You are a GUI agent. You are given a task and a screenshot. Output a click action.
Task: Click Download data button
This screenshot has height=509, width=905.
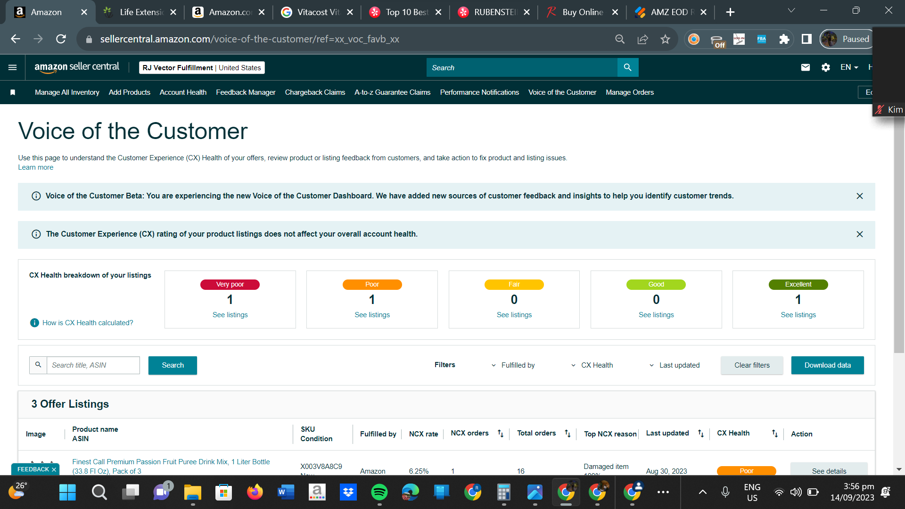[x=828, y=365]
